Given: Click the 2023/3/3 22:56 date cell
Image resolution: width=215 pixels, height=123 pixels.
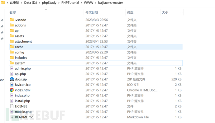Looking at the screenshot, I should pos(97,20).
